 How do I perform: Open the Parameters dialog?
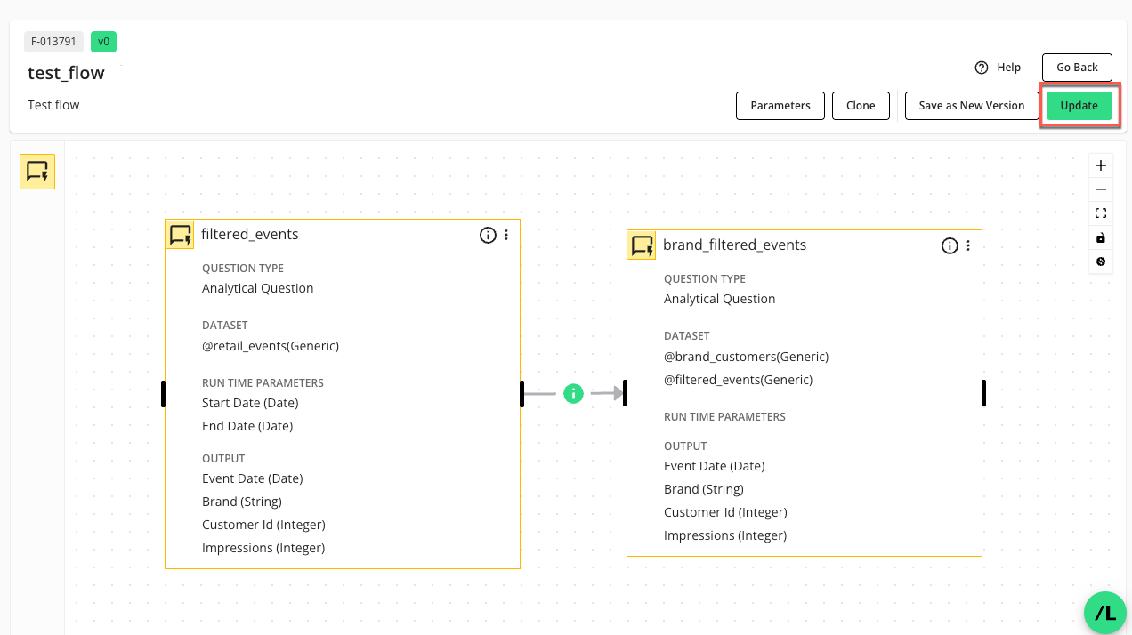(x=780, y=106)
